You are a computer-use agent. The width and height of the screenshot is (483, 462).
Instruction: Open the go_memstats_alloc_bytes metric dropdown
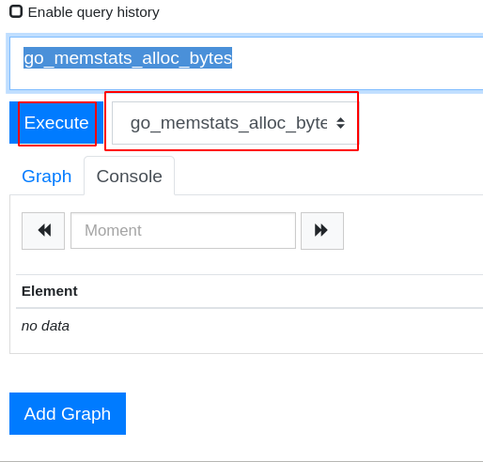coord(235,123)
